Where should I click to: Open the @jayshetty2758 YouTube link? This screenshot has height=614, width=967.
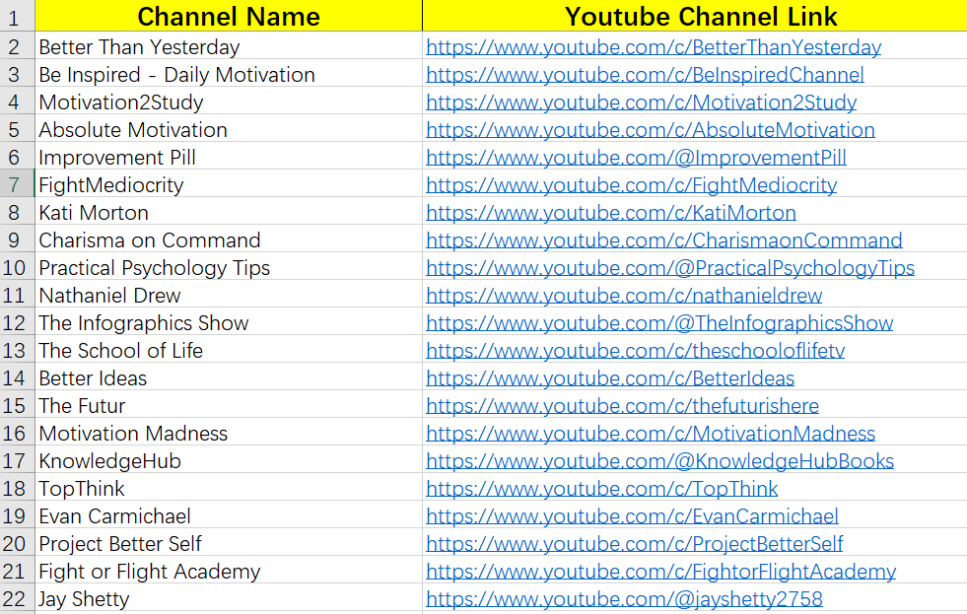(x=624, y=599)
